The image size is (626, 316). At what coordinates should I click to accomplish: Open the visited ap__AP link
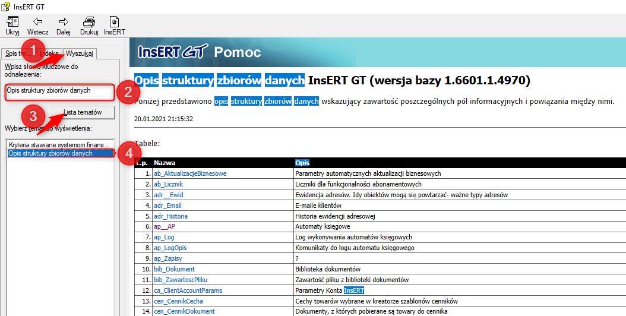pyautogui.click(x=165, y=226)
